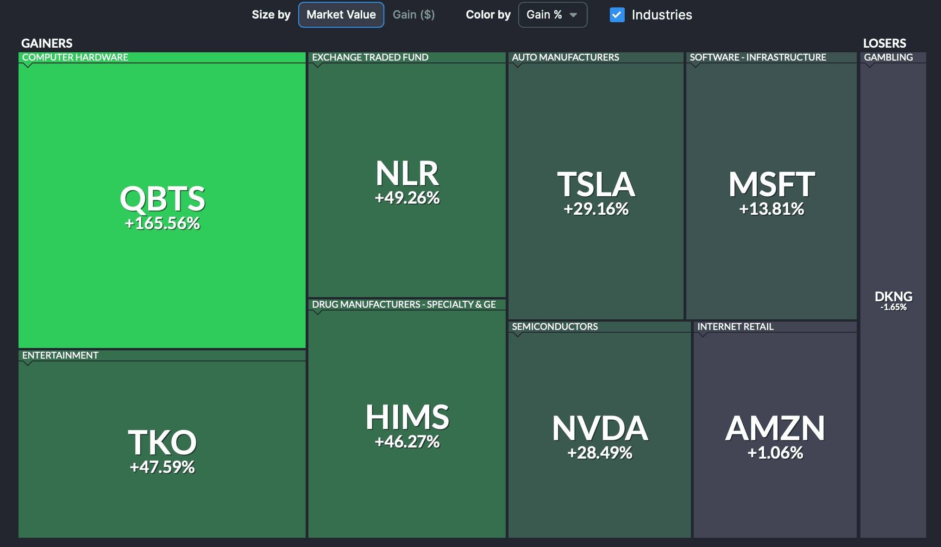Image resolution: width=941 pixels, height=547 pixels.
Task: Open the TKO entertainment tile
Action: 162,450
